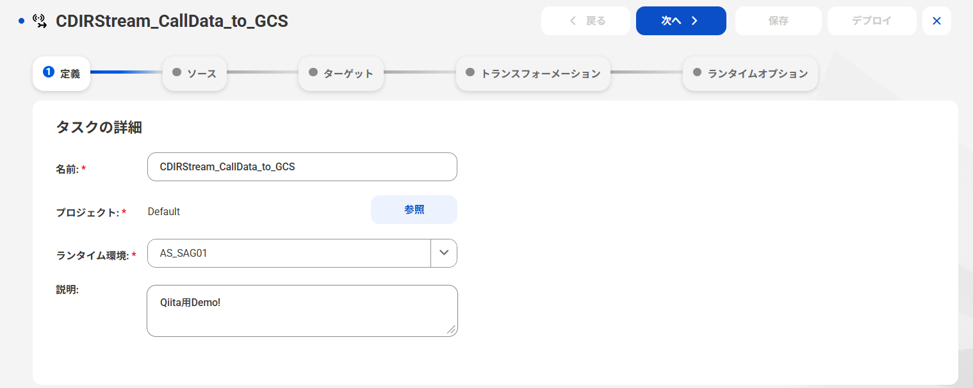Click the gray dot beside ランタイムオプション step
973x388 pixels.
tap(697, 72)
